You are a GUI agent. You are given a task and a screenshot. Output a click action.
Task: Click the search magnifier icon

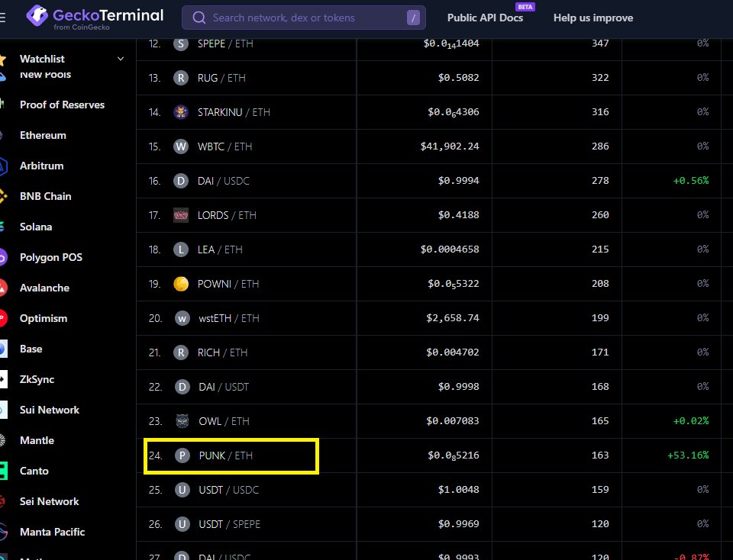pyautogui.click(x=199, y=18)
